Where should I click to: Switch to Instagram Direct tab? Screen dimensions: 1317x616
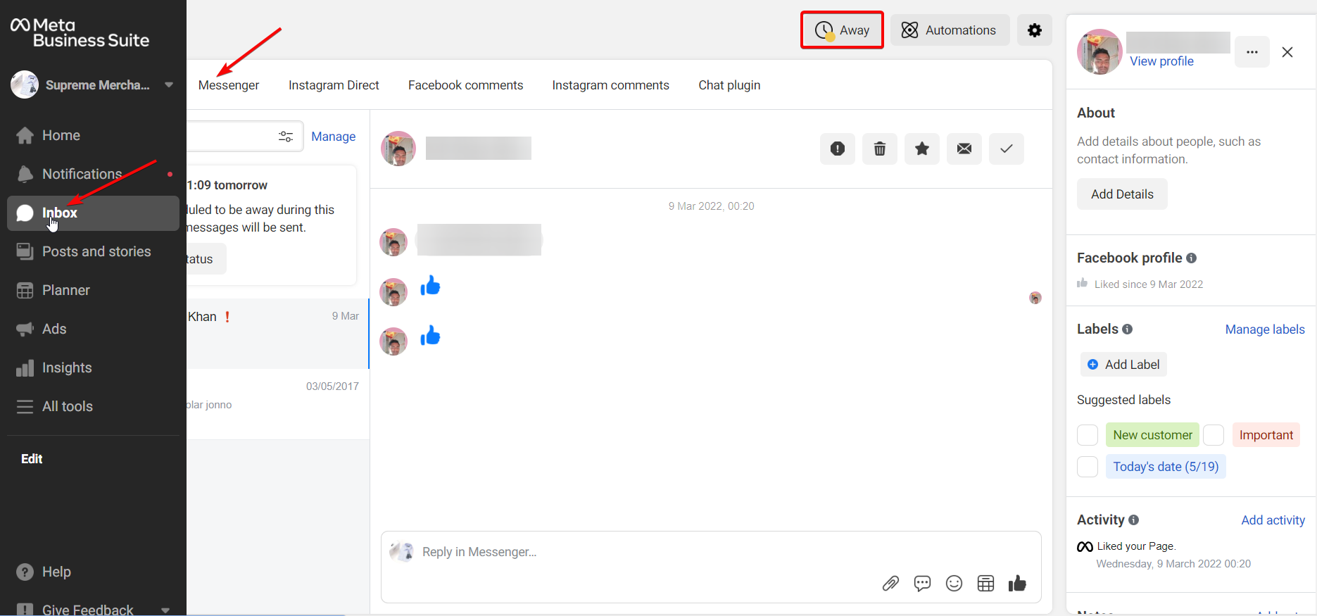pyautogui.click(x=334, y=85)
